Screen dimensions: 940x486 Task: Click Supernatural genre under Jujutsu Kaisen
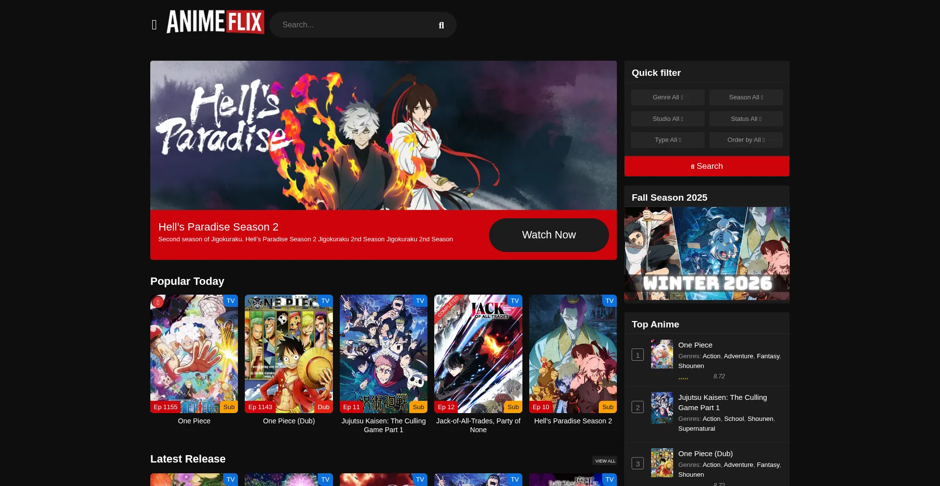click(x=697, y=429)
